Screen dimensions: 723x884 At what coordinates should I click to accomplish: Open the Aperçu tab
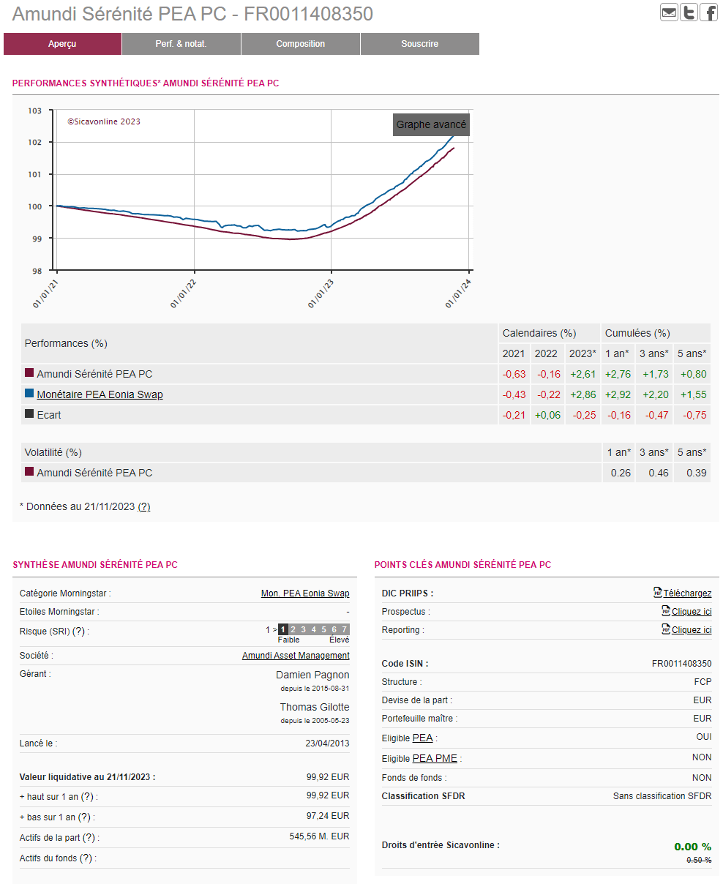62,44
